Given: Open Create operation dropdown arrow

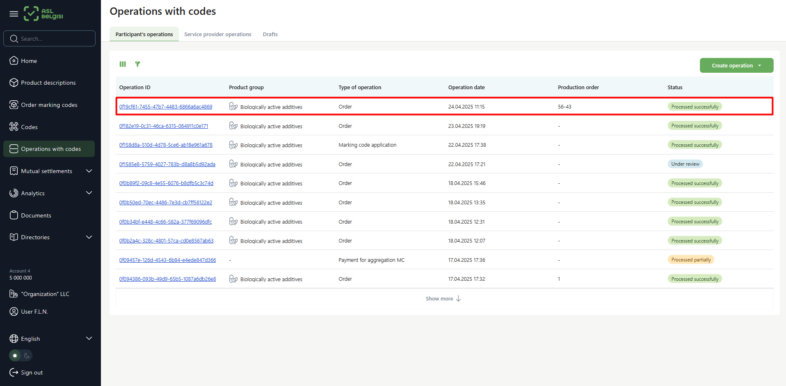Looking at the screenshot, I should (760, 66).
